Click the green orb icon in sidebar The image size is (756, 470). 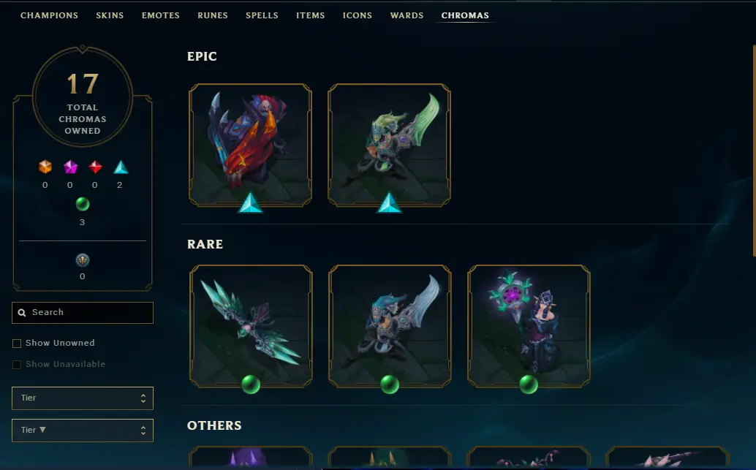pyautogui.click(x=83, y=204)
